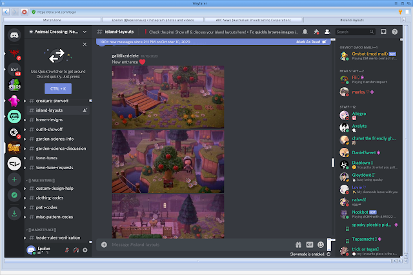Open first island bridge screenshot
This screenshot has width=413, height=275.
[168, 97]
